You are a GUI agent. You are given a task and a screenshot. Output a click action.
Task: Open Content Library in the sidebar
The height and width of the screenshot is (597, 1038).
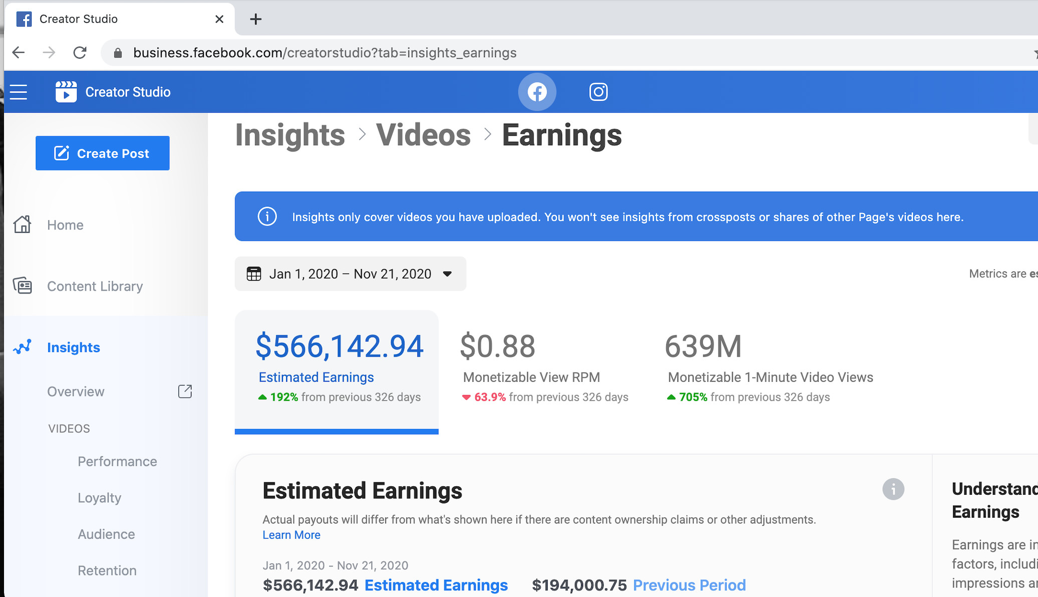(95, 286)
